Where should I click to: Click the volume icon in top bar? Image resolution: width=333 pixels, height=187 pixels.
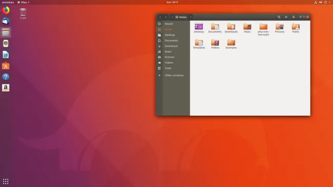(x=321, y=3)
